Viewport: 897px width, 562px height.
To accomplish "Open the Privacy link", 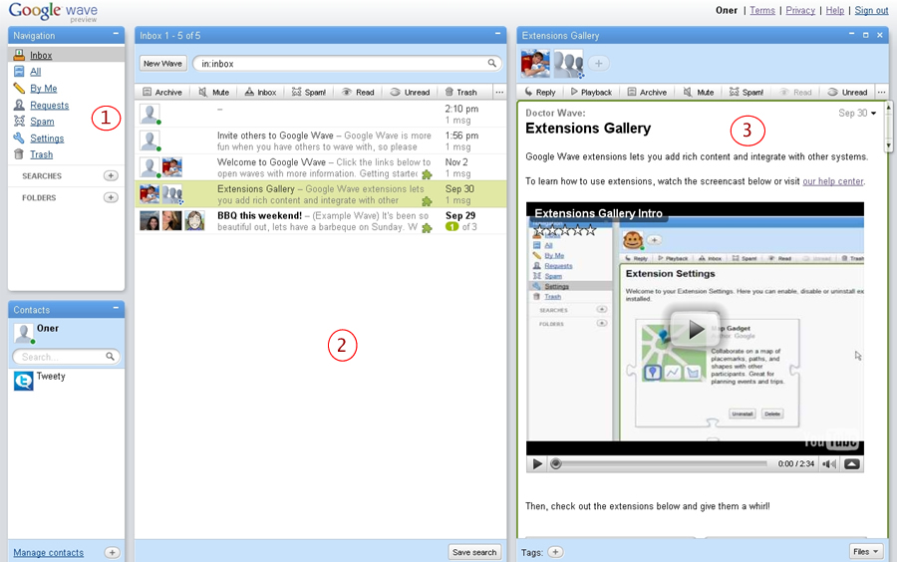I will click(x=800, y=10).
